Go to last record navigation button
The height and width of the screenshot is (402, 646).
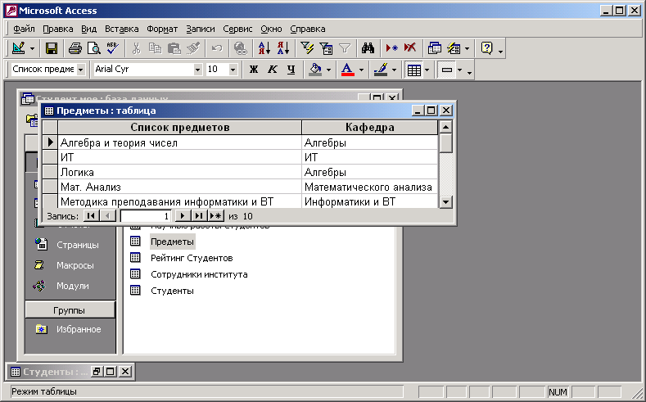199,216
